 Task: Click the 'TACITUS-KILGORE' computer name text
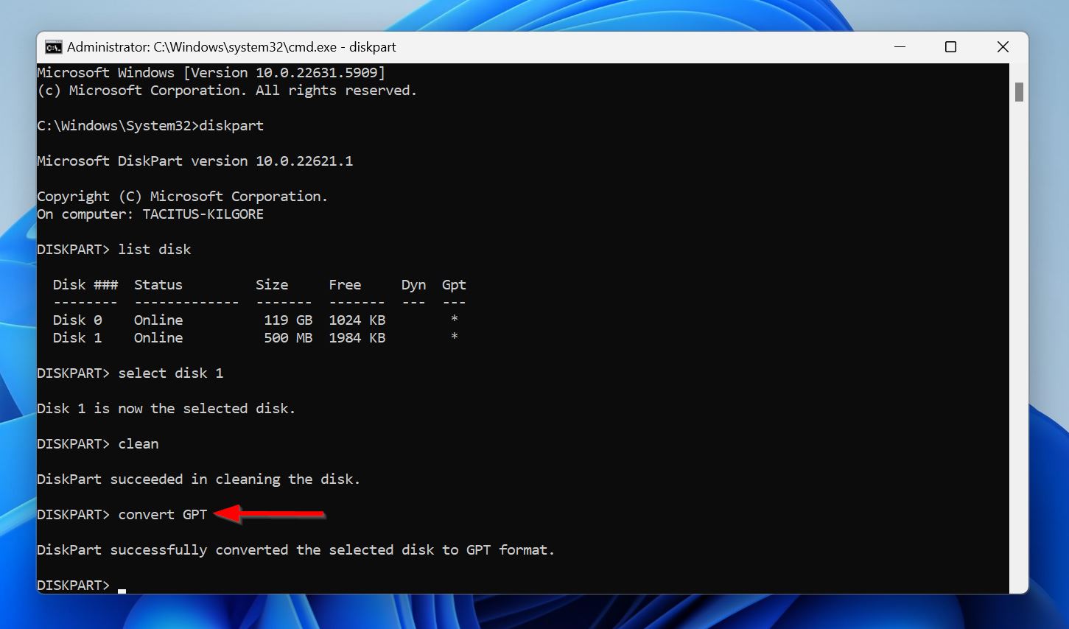tap(203, 214)
